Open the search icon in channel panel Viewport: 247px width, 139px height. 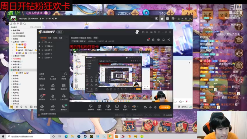pyautogui.click(x=25, y=24)
